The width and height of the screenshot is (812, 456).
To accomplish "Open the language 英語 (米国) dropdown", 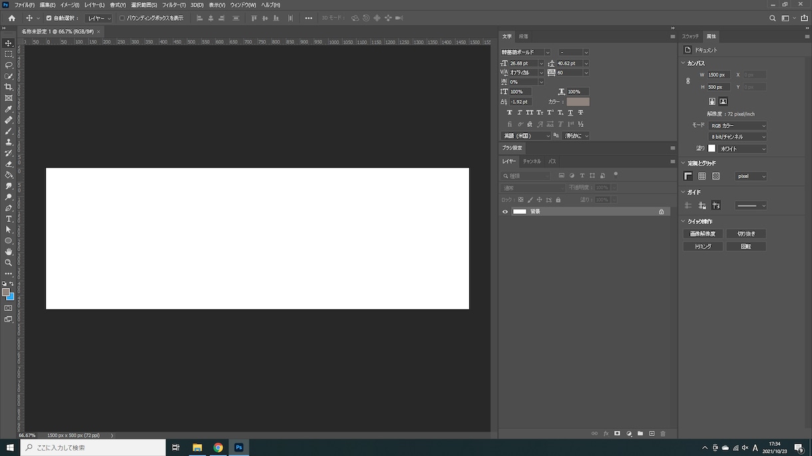I will click(526, 136).
